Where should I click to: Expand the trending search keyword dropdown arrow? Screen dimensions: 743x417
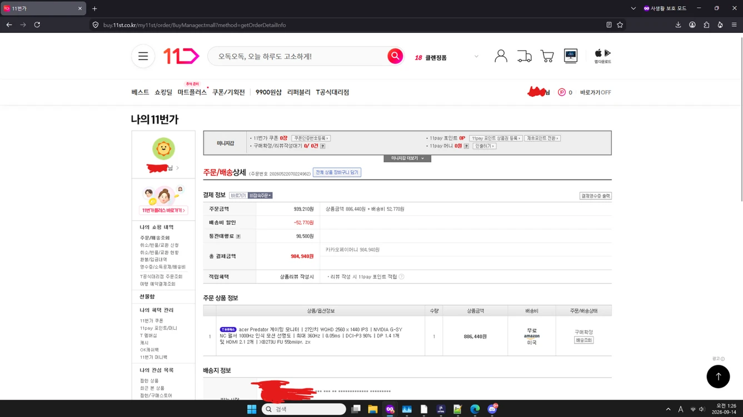(x=476, y=57)
